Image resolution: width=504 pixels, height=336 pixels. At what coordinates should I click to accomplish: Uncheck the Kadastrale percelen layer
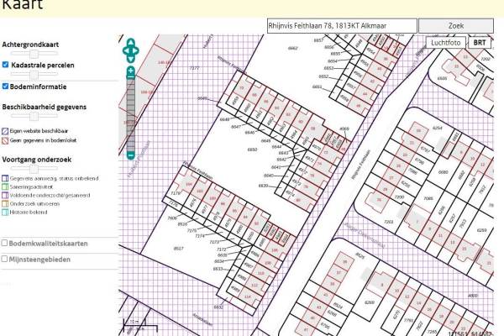click(x=5, y=65)
